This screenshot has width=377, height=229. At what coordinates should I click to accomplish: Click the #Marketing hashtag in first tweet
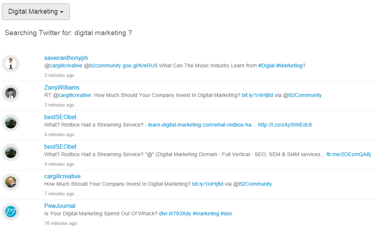click(x=289, y=66)
